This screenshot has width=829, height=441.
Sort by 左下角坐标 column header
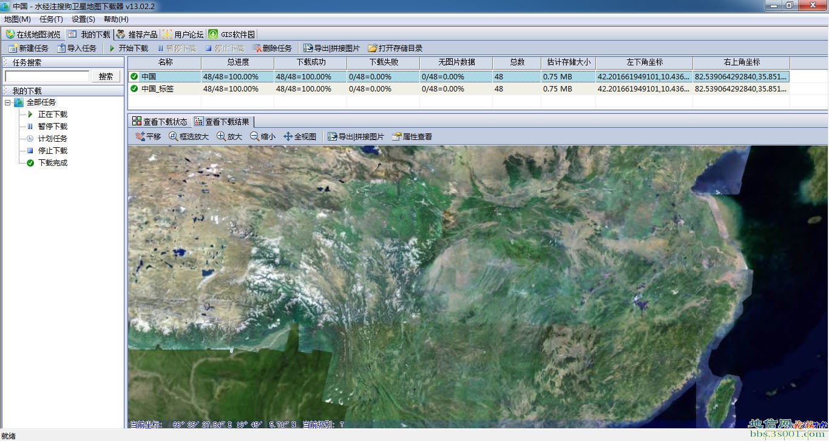[x=645, y=62]
